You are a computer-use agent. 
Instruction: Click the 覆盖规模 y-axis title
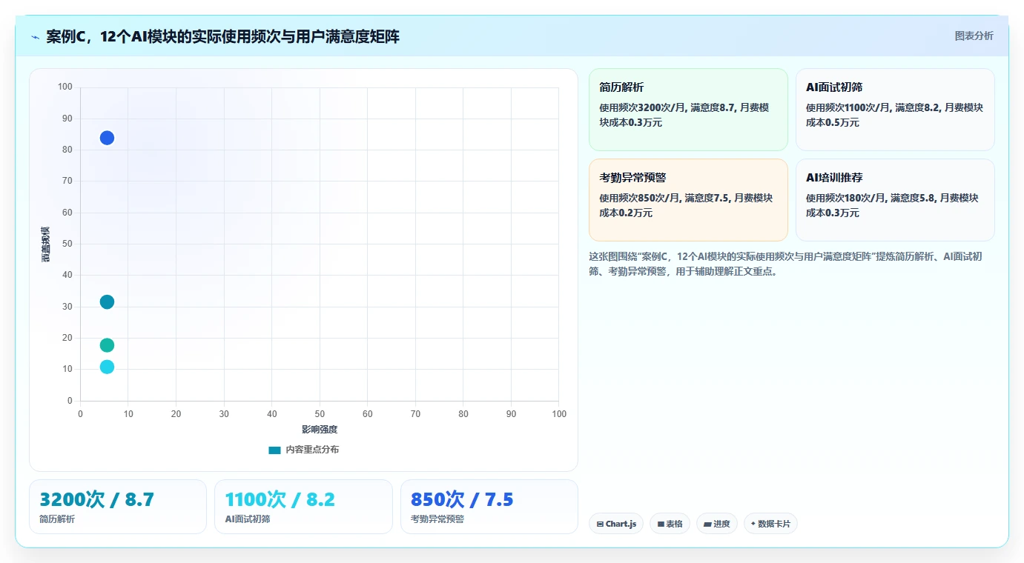(45, 244)
